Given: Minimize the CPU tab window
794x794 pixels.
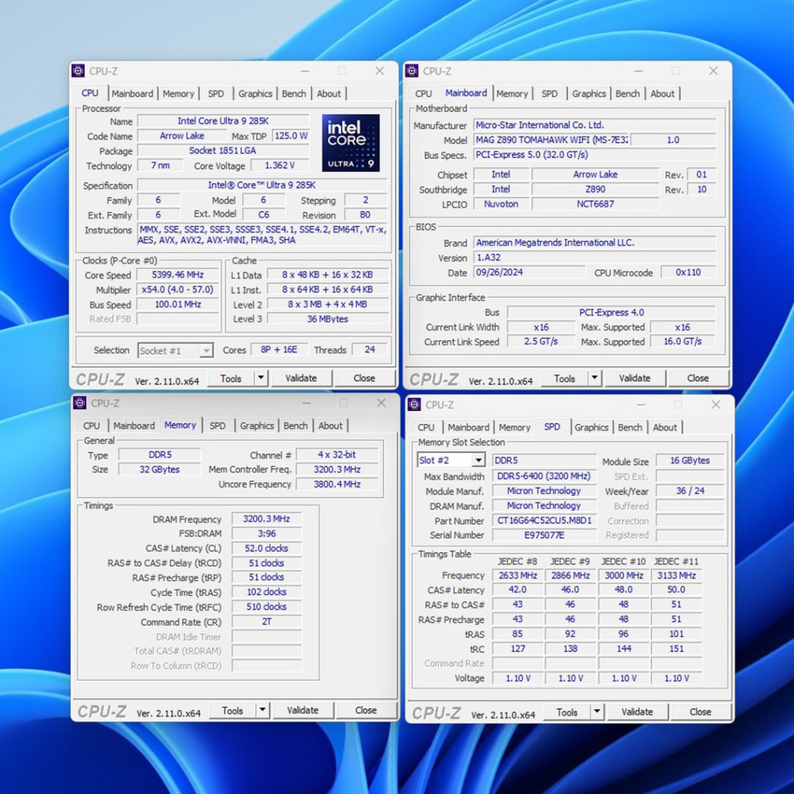Looking at the screenshot, I should point(305,71).
